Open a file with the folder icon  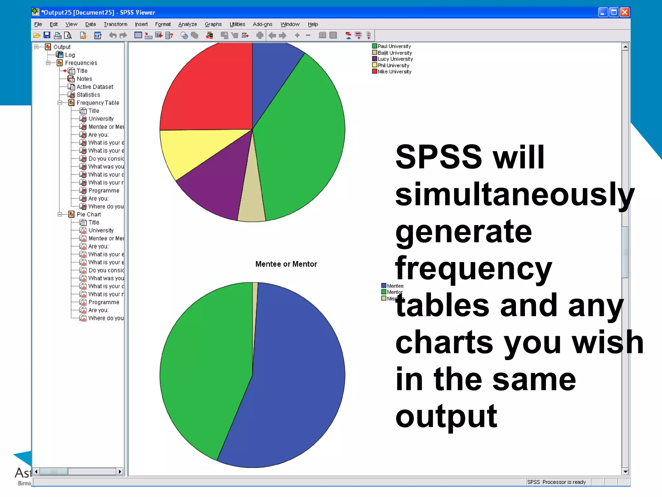[x=37, y=35]
